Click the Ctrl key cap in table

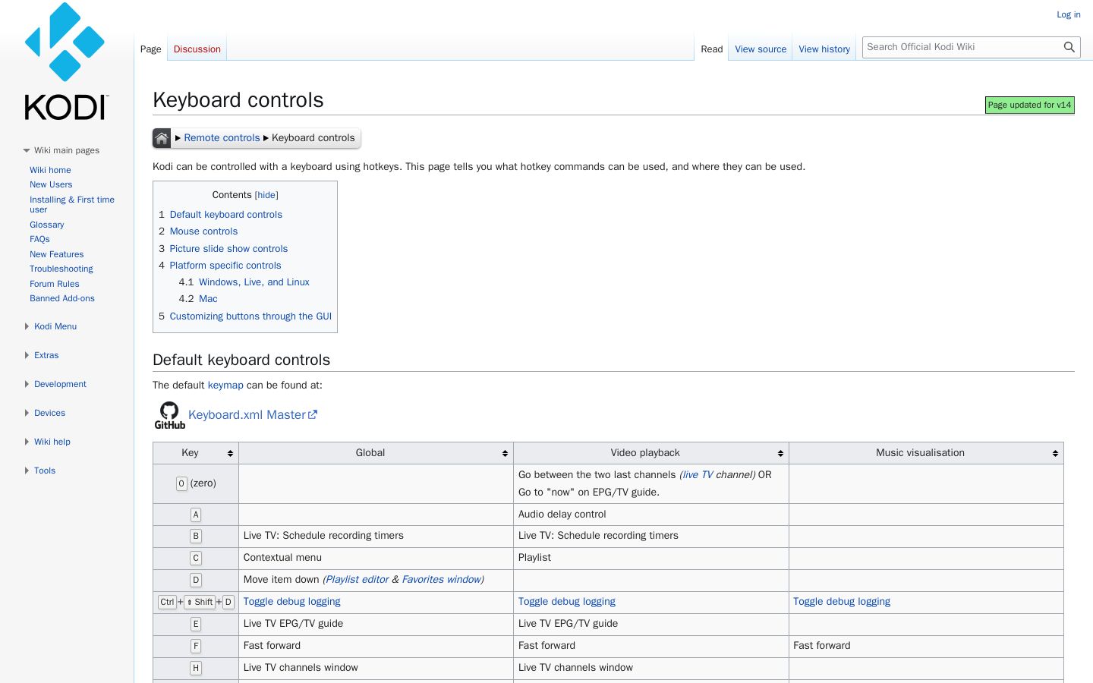[x=167, y=603]
